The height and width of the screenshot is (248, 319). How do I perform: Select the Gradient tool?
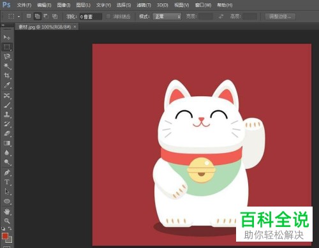coord(7,143)
